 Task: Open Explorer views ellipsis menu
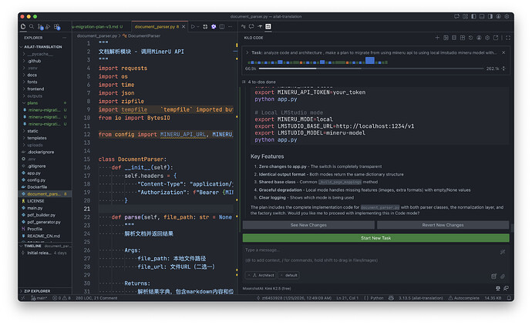[65, 38]
